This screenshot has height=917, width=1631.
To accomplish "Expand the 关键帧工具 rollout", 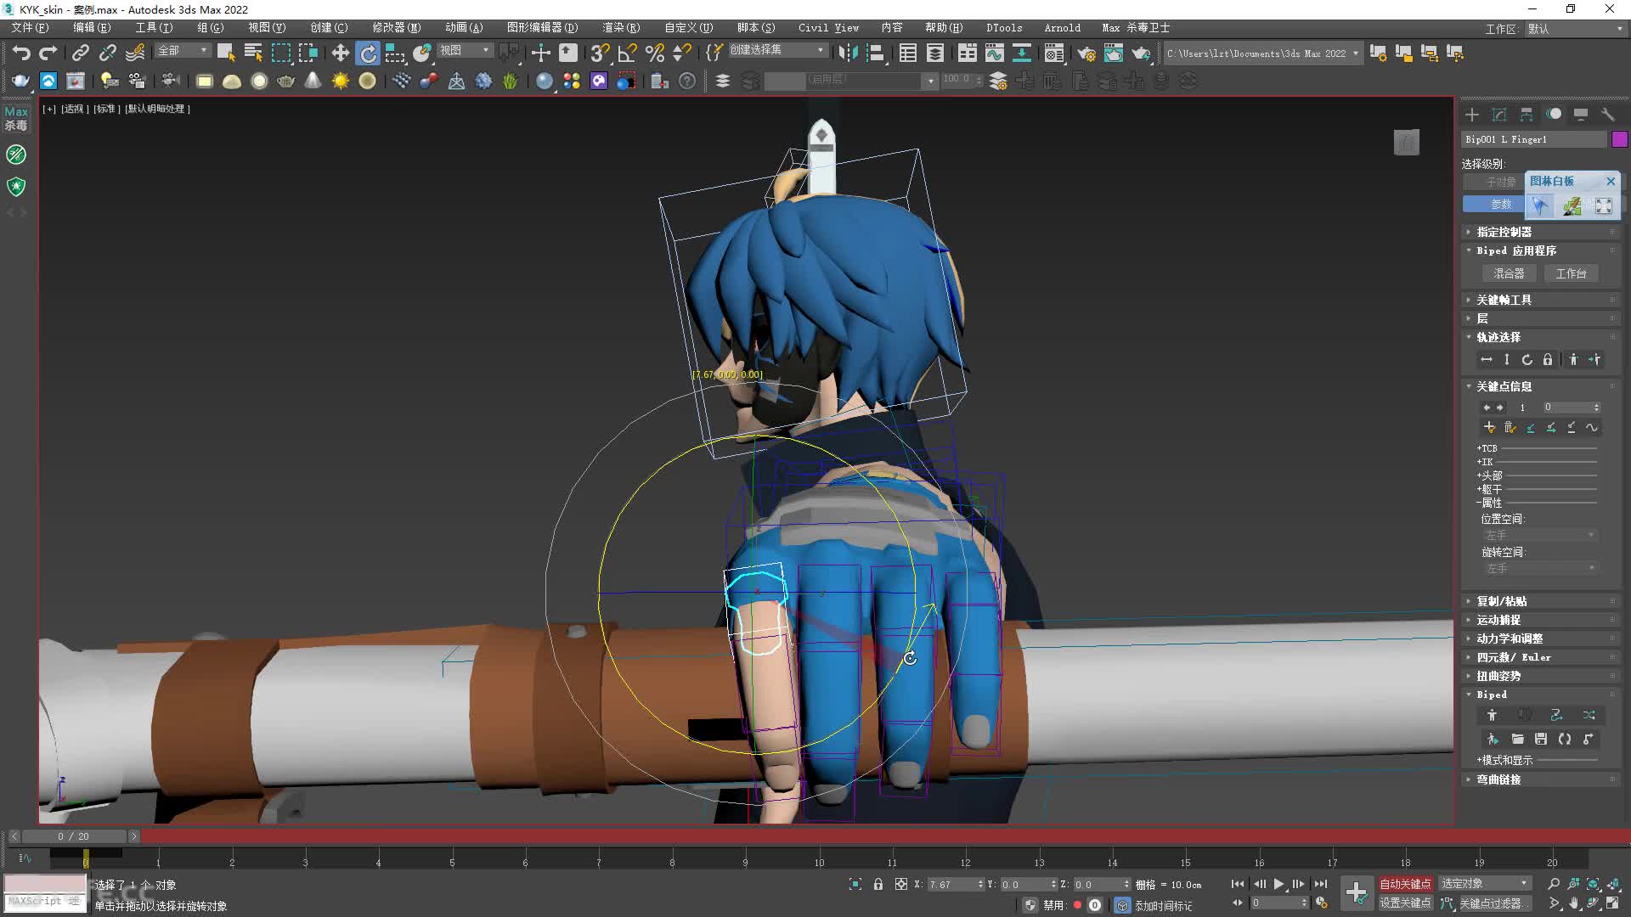I will coord(1541,300).
